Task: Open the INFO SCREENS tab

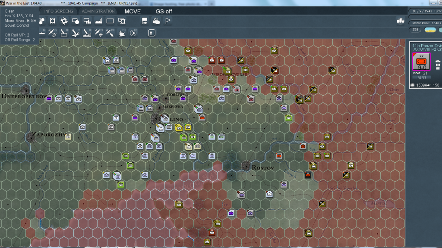Action: (x=59, y=11)
